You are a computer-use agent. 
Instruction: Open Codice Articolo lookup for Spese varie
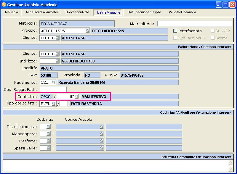click(x=102, y=148)
